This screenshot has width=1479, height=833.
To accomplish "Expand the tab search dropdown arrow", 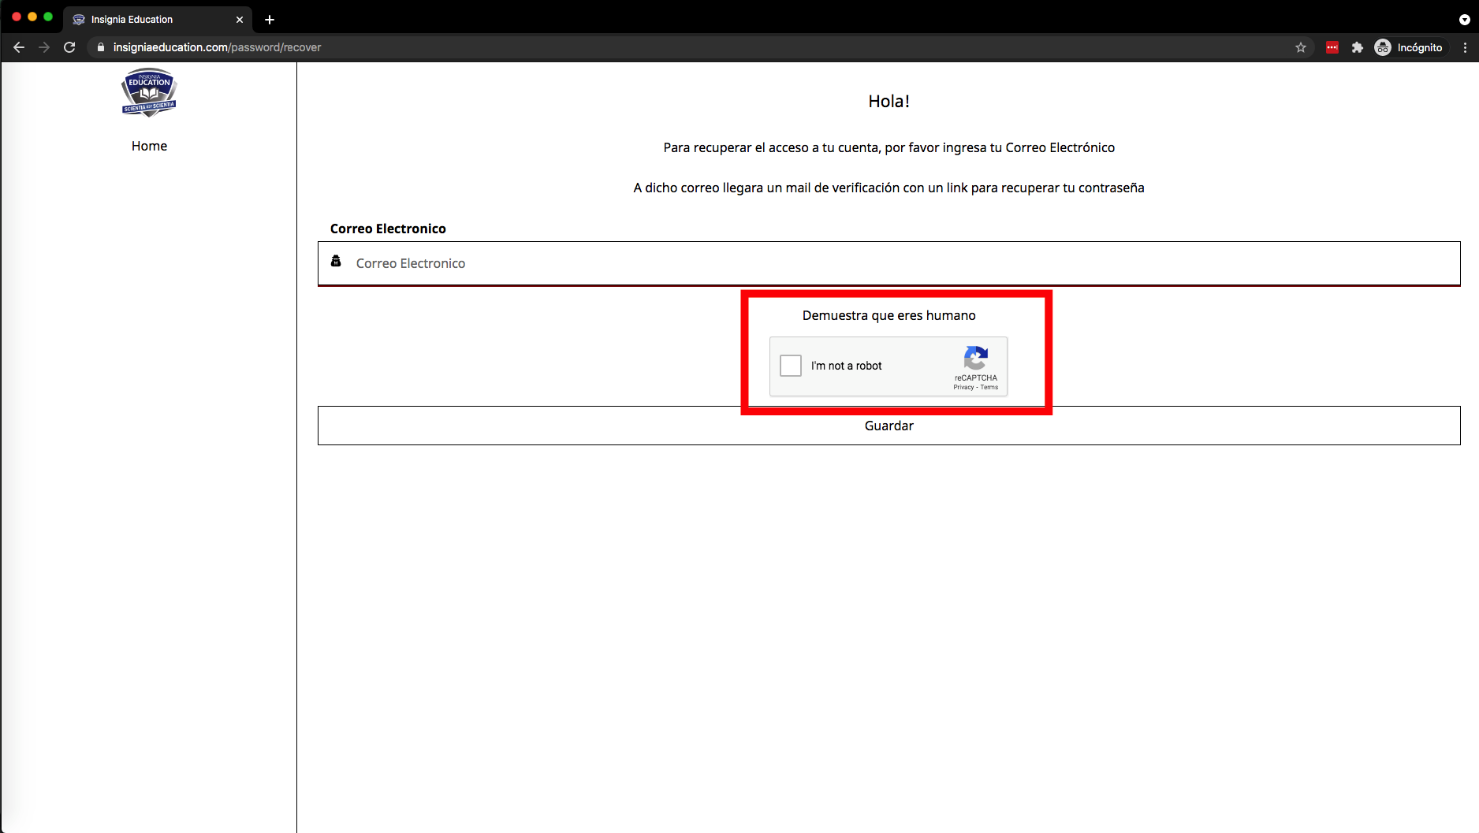I will click(x=1464, y=20).
